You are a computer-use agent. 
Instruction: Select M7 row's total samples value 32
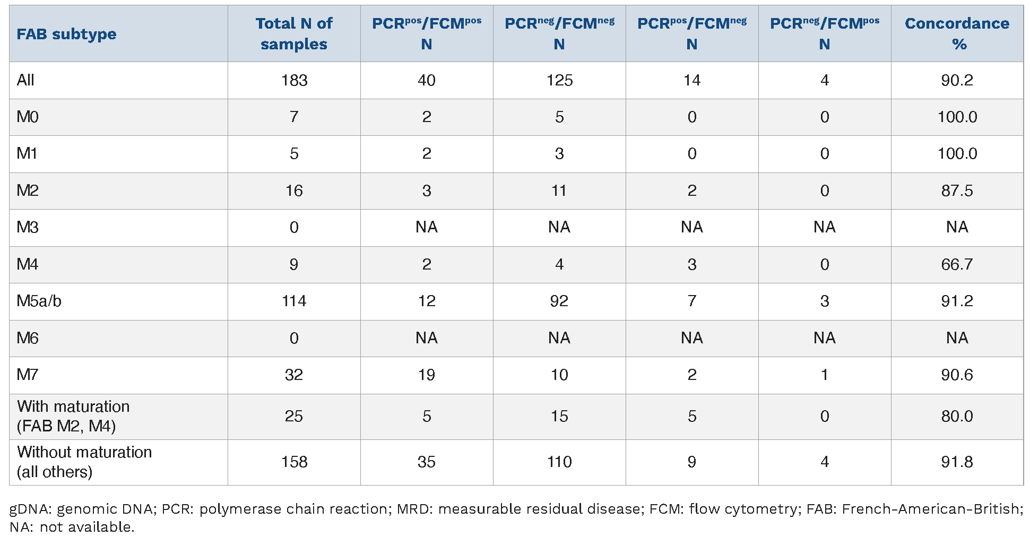click(x=294, y=375)
